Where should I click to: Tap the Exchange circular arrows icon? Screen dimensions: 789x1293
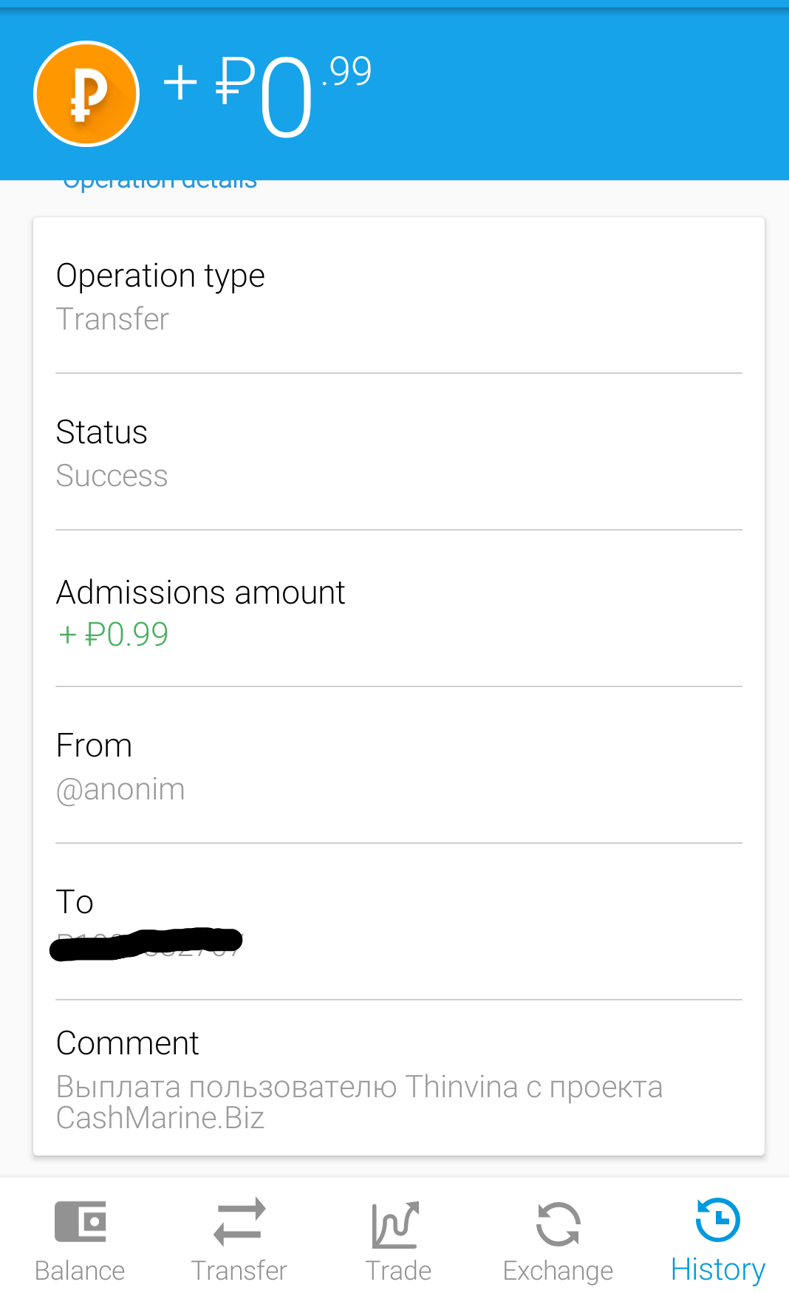(558, 1224)
